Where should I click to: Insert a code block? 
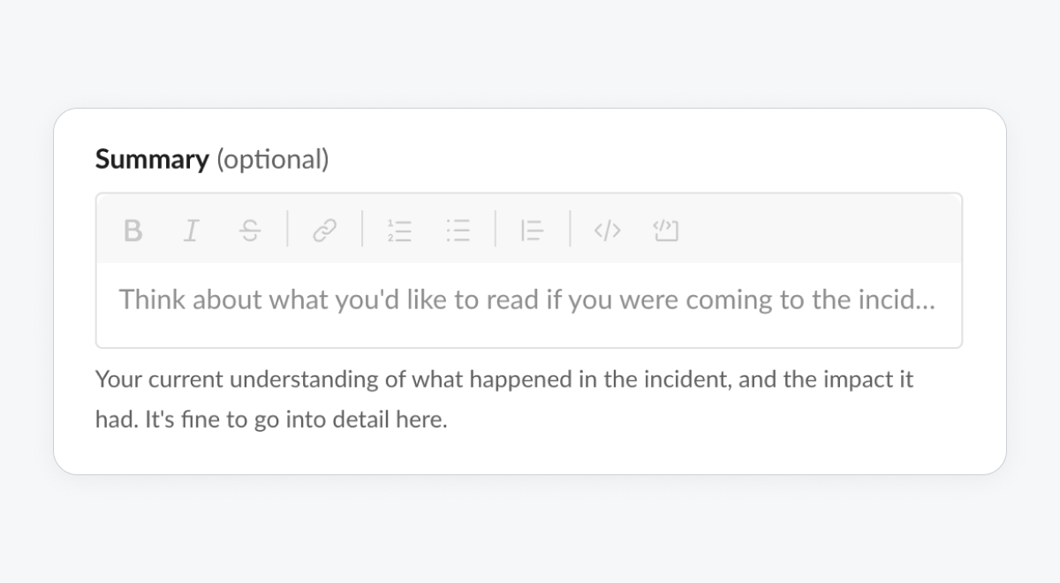tap(665, 231)
